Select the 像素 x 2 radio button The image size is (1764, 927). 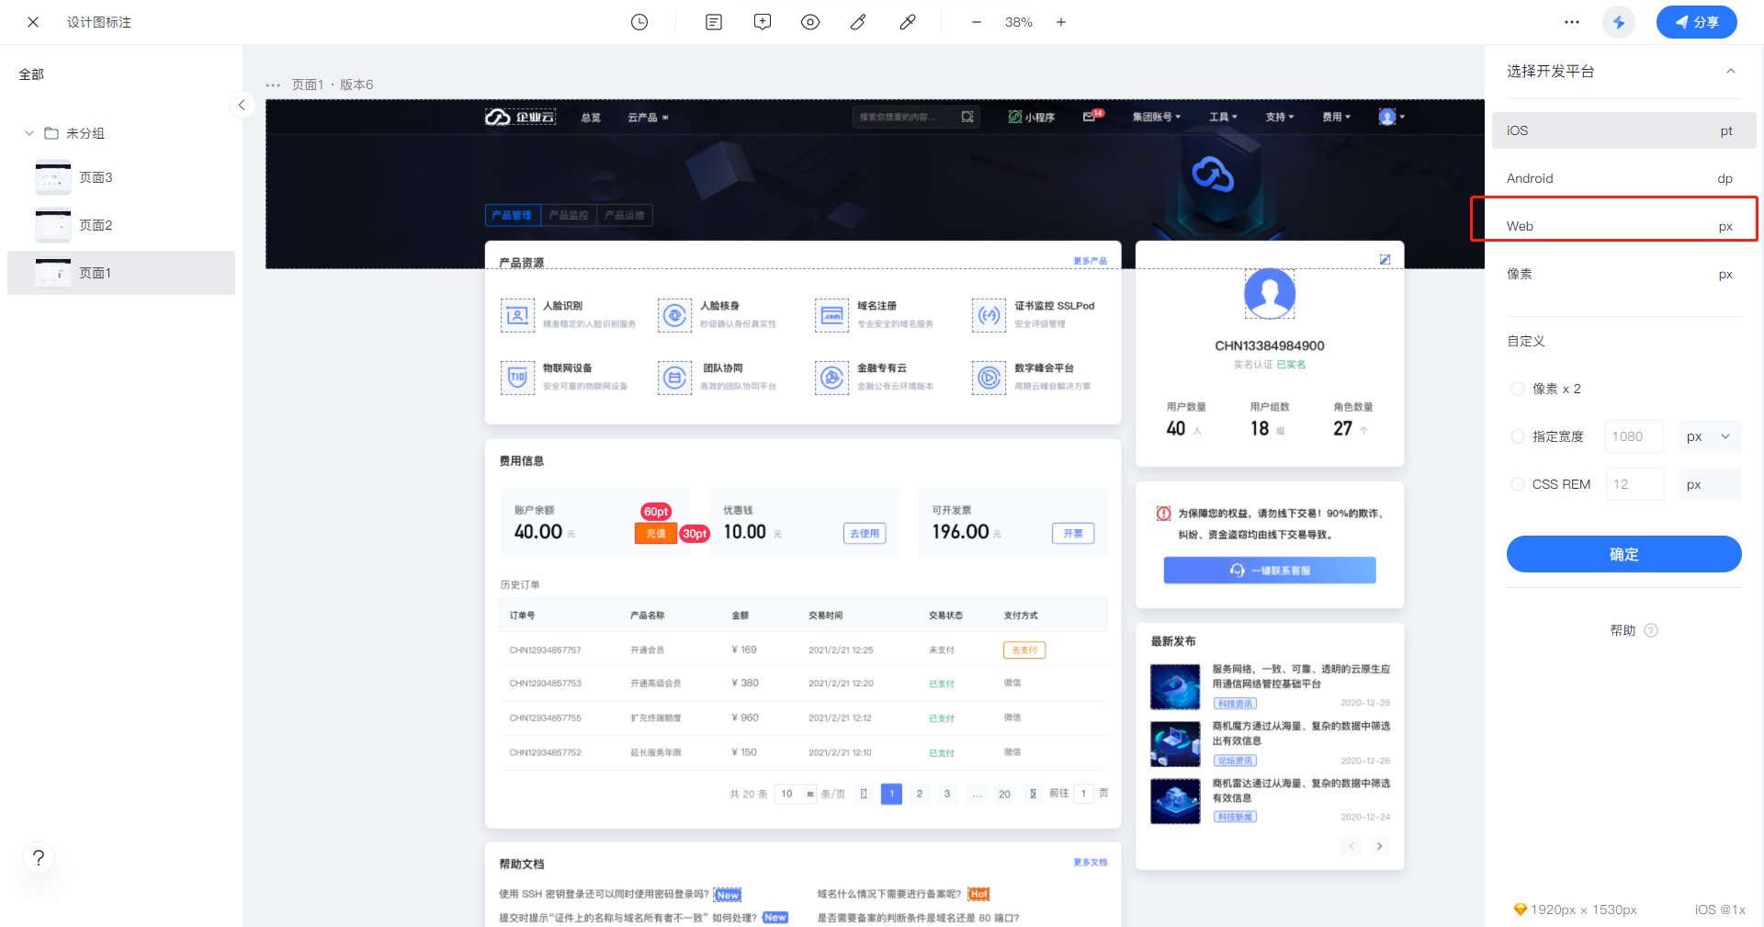(x=1518, y=389)
